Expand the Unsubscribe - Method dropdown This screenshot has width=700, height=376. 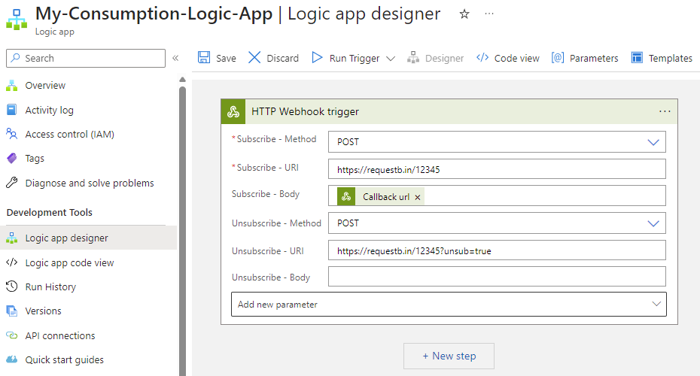[x=653, y=223]
